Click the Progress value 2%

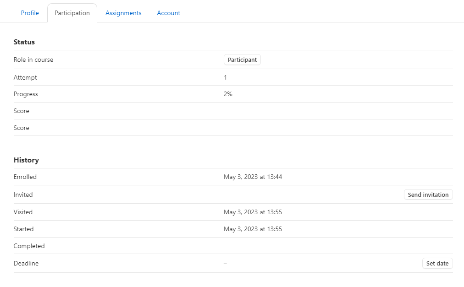228,94
